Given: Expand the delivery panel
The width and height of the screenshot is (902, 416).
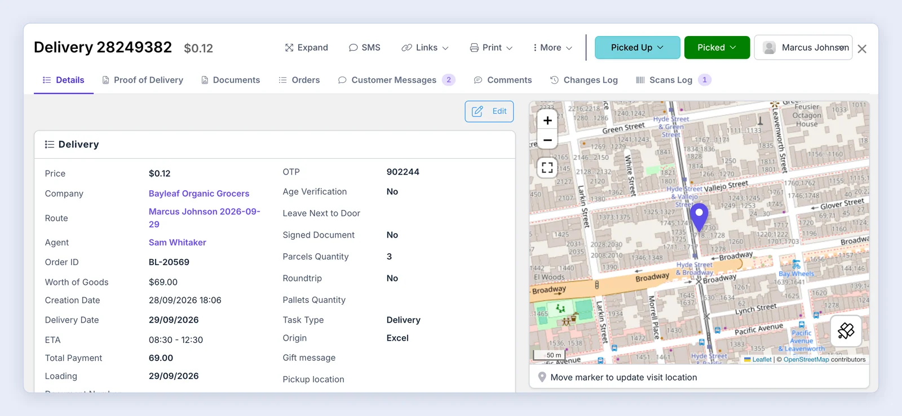Looking at the screenshot, I should point(306,48).
